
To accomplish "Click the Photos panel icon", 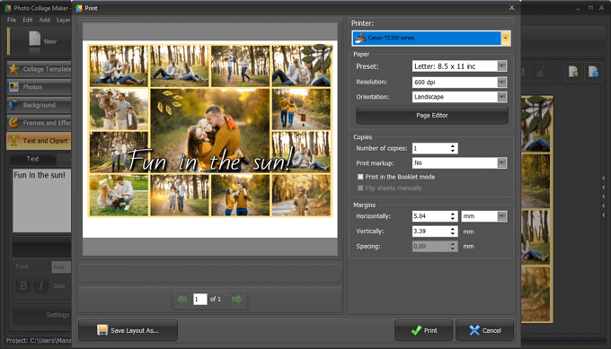I will tap(14, 87).
